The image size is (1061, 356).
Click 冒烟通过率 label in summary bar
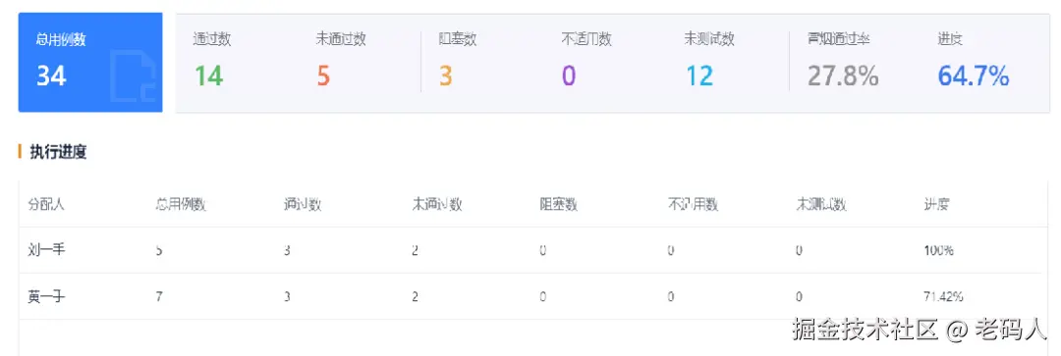(838, 39)
